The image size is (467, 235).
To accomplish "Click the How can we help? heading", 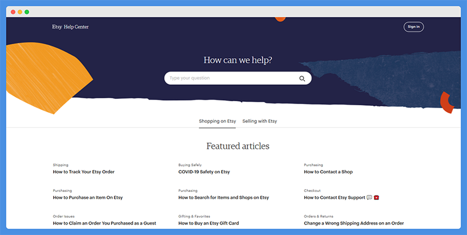I will click(x=238, y=60).
